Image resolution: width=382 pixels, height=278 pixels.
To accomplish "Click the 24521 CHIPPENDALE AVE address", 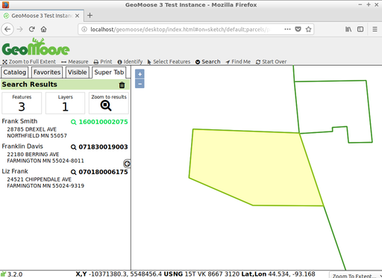I will tap(40, 179).
